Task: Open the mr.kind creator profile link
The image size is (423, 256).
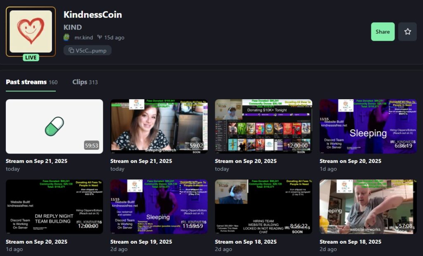Action: click(x=83, y=37)
